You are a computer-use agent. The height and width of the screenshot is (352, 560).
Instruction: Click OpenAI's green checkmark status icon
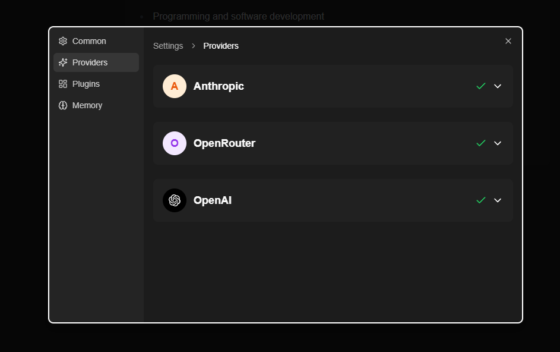coord(481,200)
